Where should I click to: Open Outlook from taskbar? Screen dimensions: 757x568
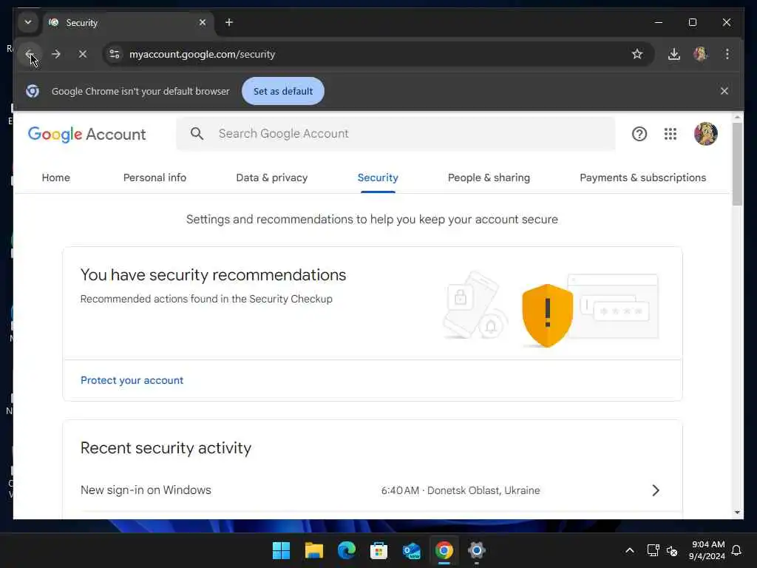pos(411,550)
